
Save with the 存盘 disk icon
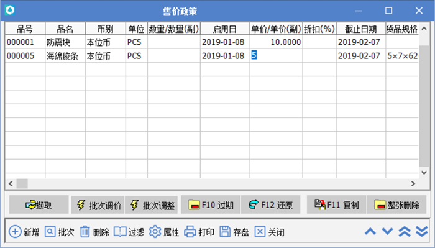pyautogui.click(x=225, y=232)
